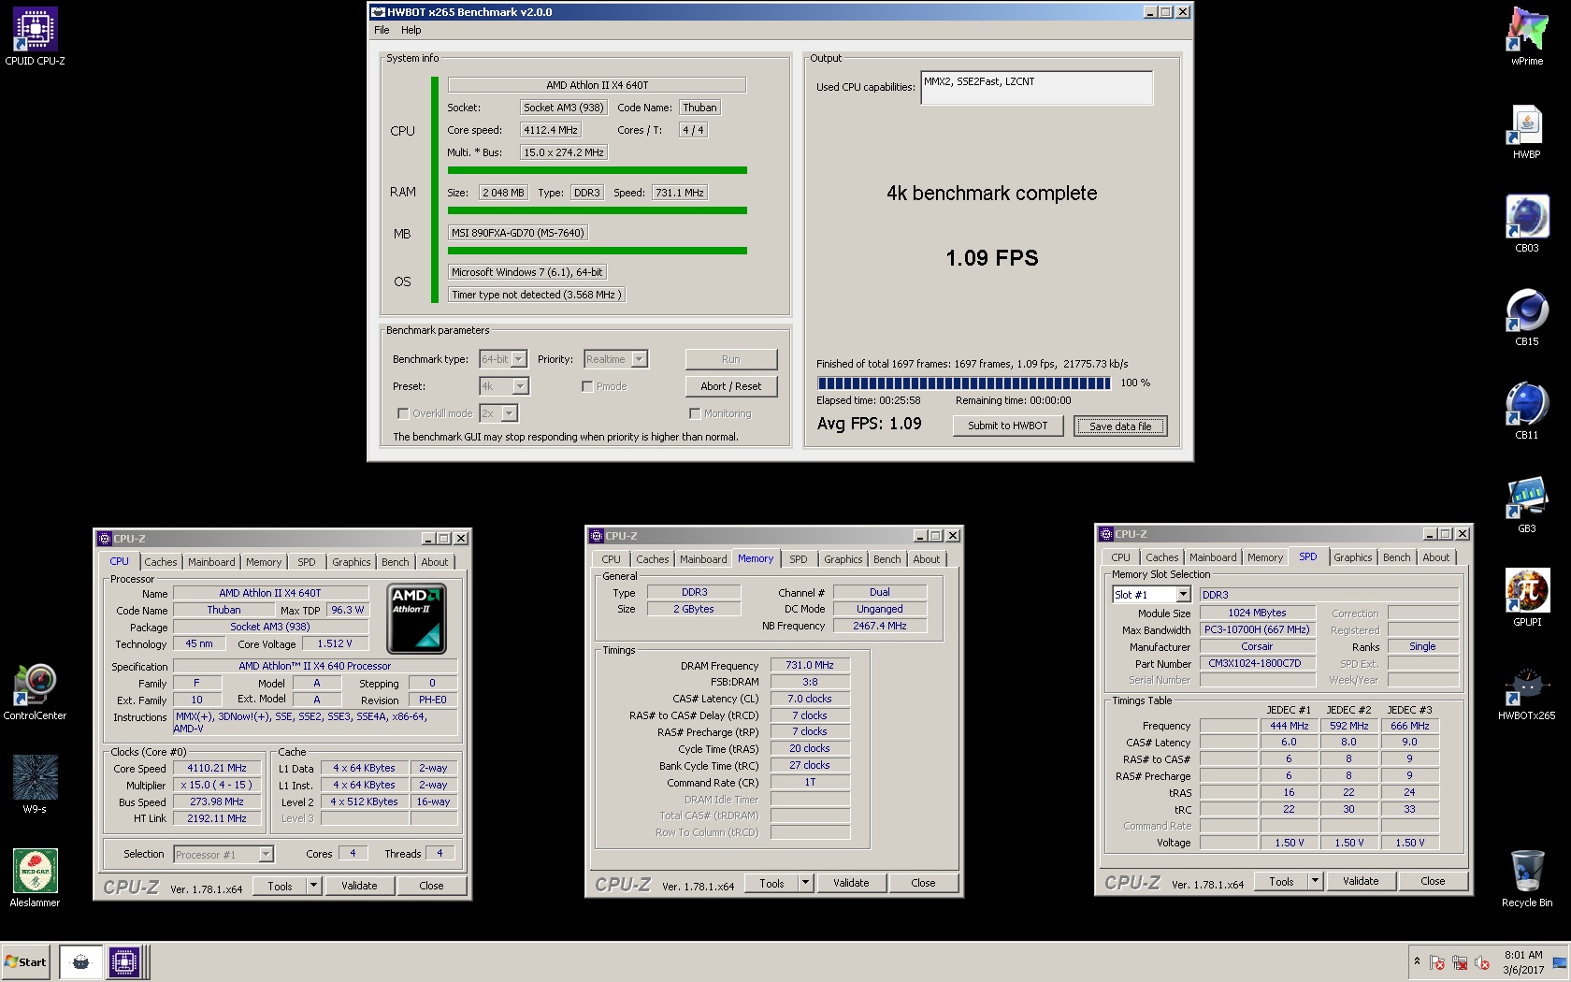This screenshot has width=1571, height=982.
Task: Click Validate in left CPU-Z window
Action: 359,886
